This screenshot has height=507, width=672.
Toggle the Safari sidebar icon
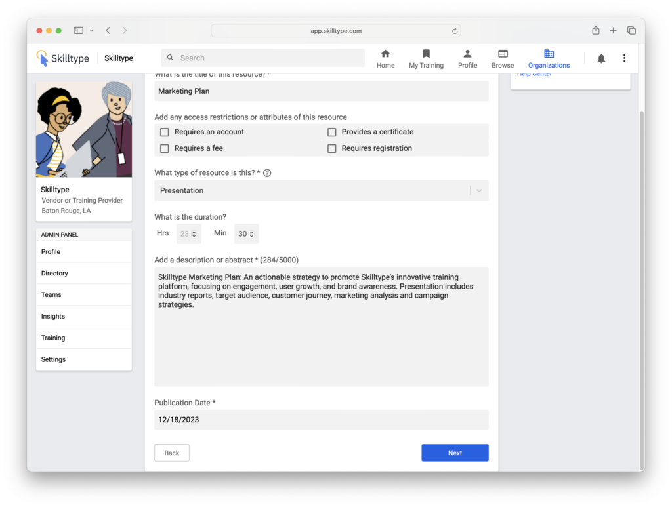(x=79, y=31)
